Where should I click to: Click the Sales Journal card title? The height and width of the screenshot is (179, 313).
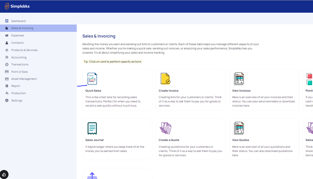pos(94,140)
